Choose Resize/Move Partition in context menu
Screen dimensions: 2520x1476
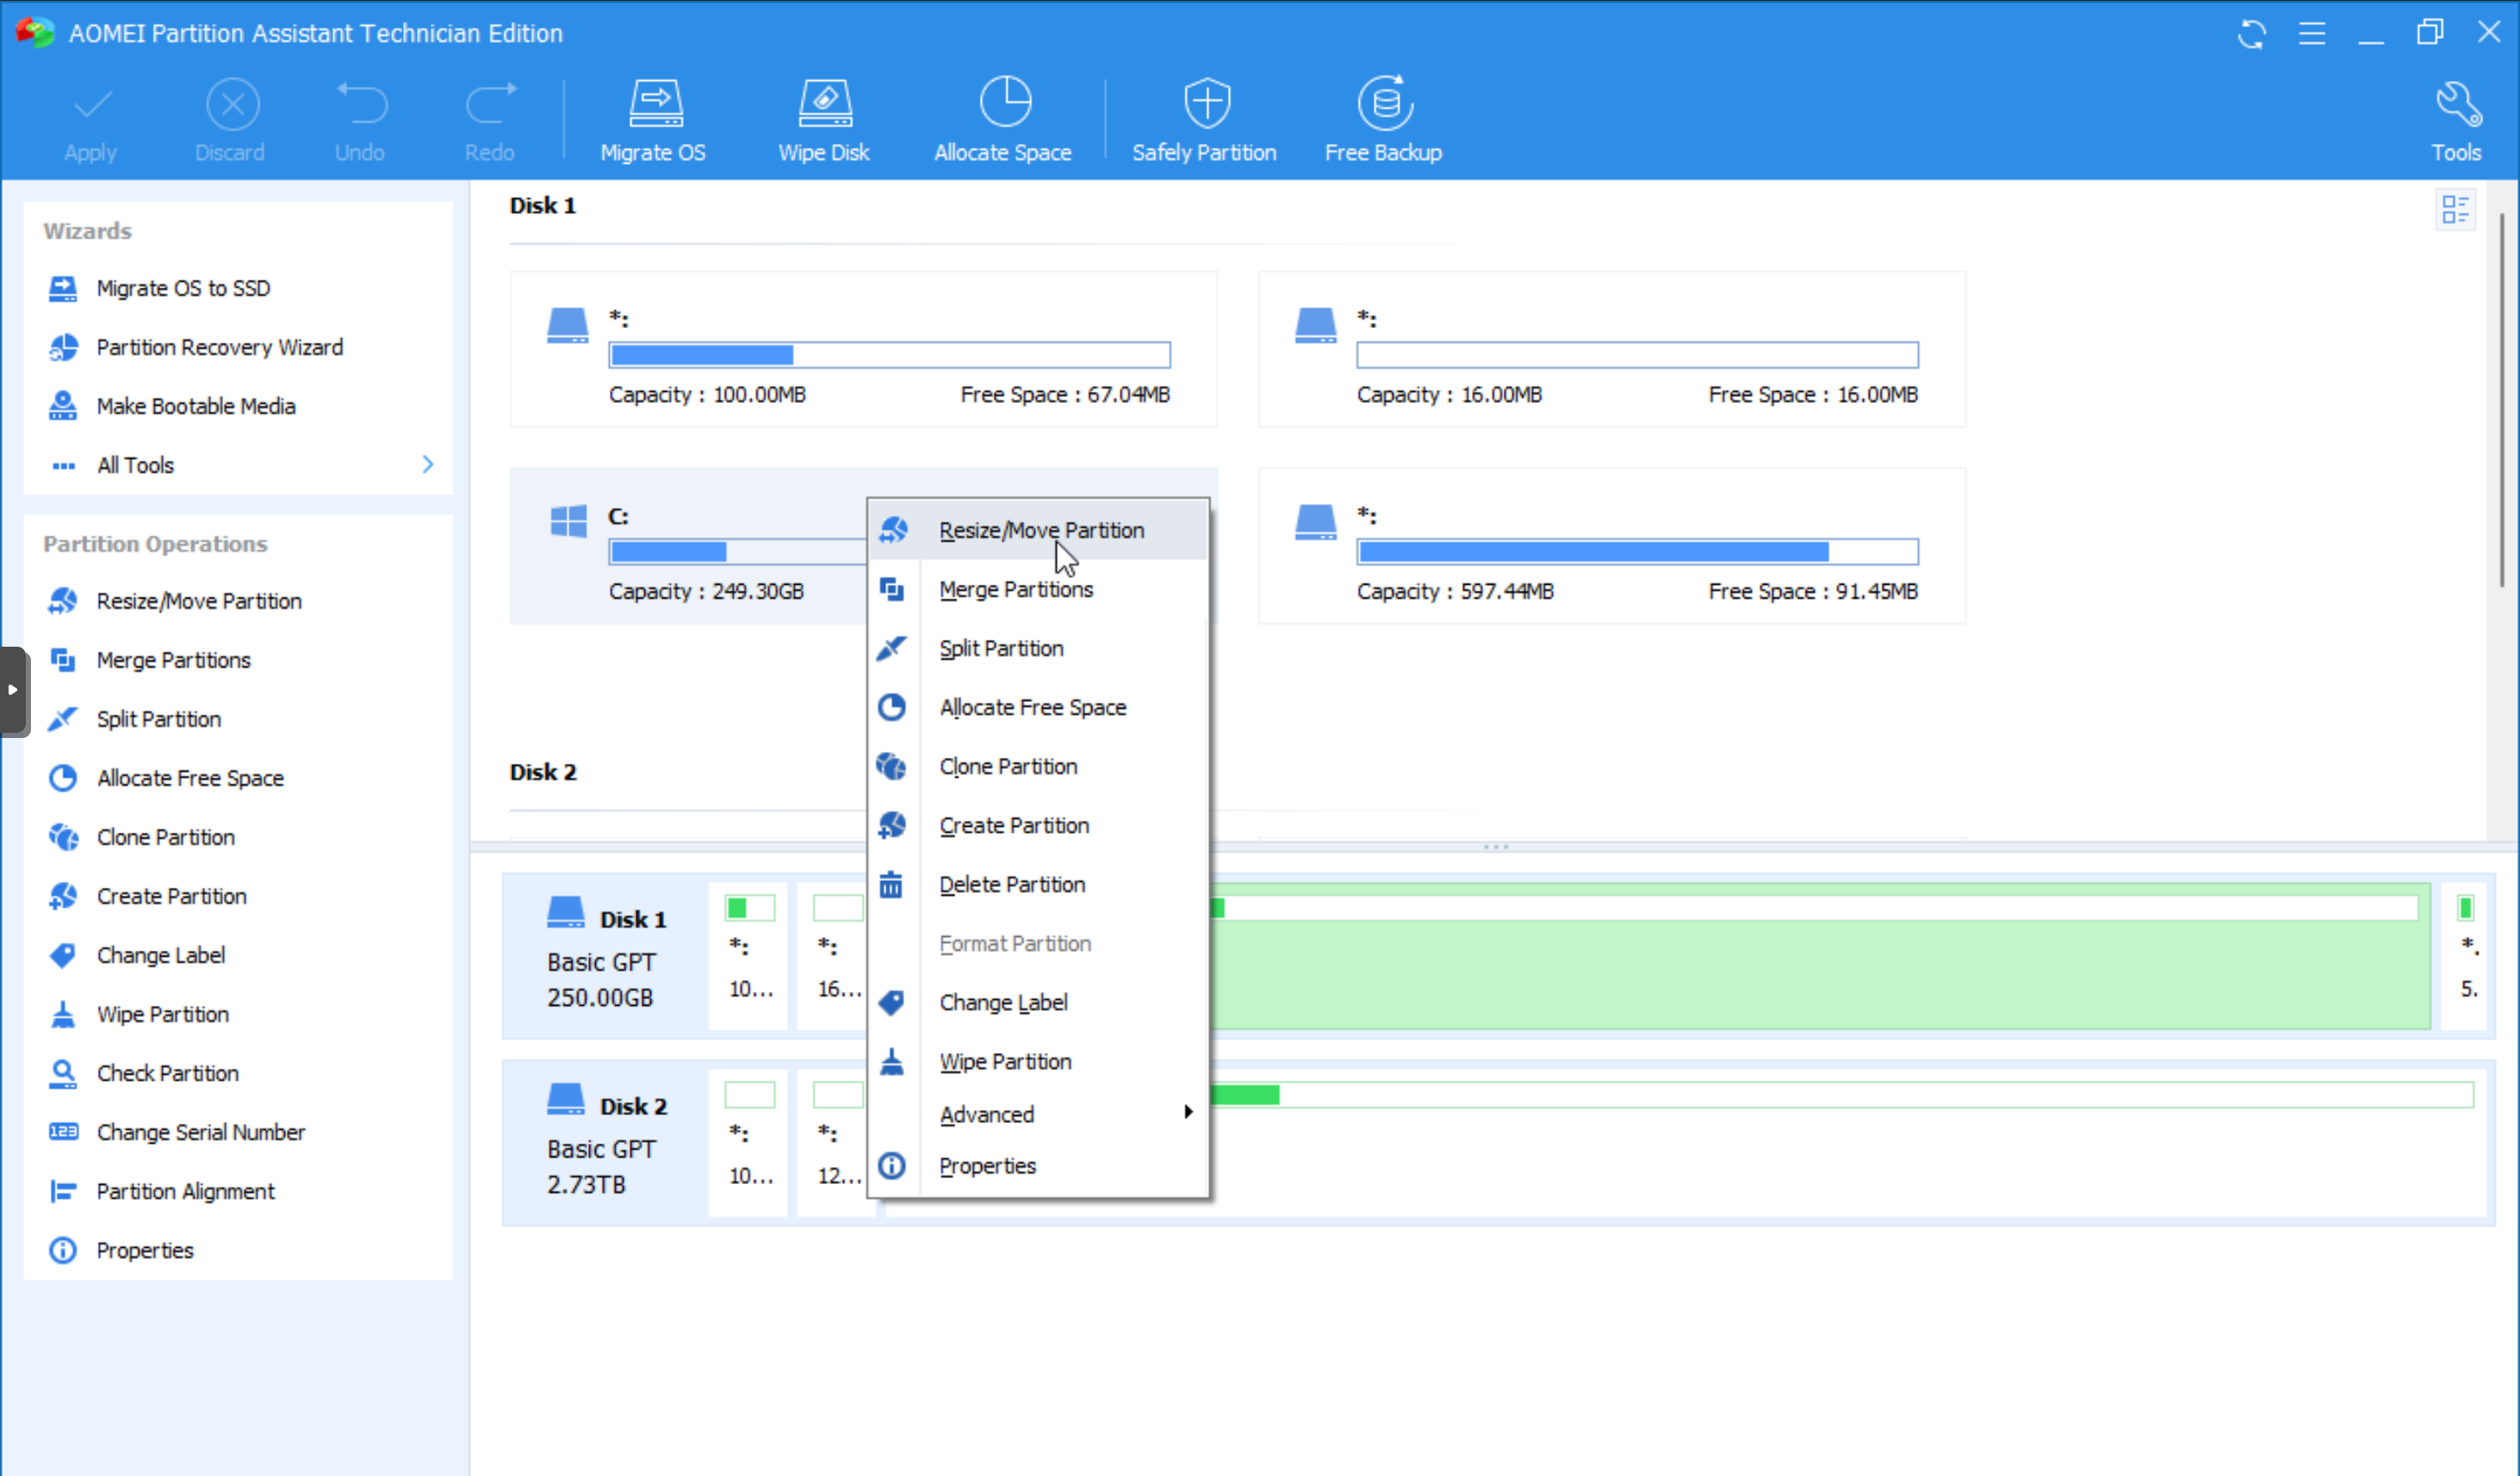coord(1038,530)
